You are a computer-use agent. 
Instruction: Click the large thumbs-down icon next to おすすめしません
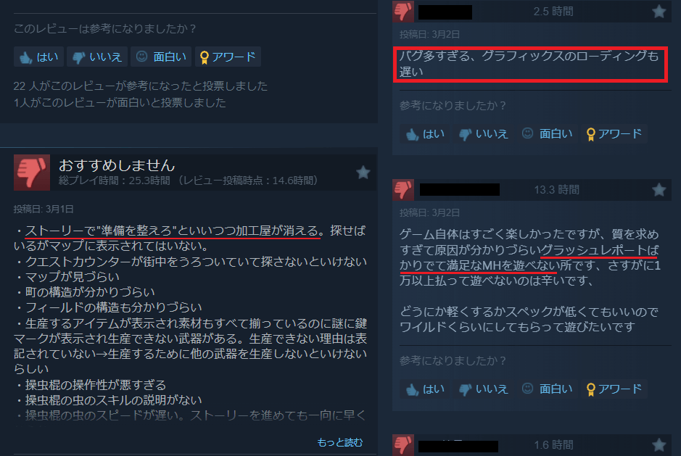coord(32,173)
